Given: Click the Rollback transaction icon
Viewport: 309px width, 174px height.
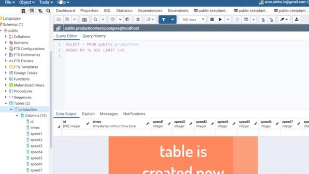Looking at the screenshot, I should [x=271, y=19].
